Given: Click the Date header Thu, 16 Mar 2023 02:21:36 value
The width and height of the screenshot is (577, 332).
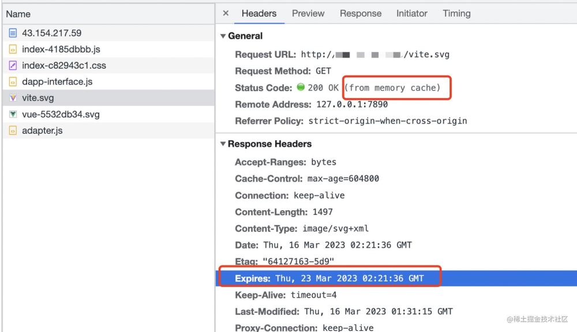Looking at the screenshot, I should [338, 245].
